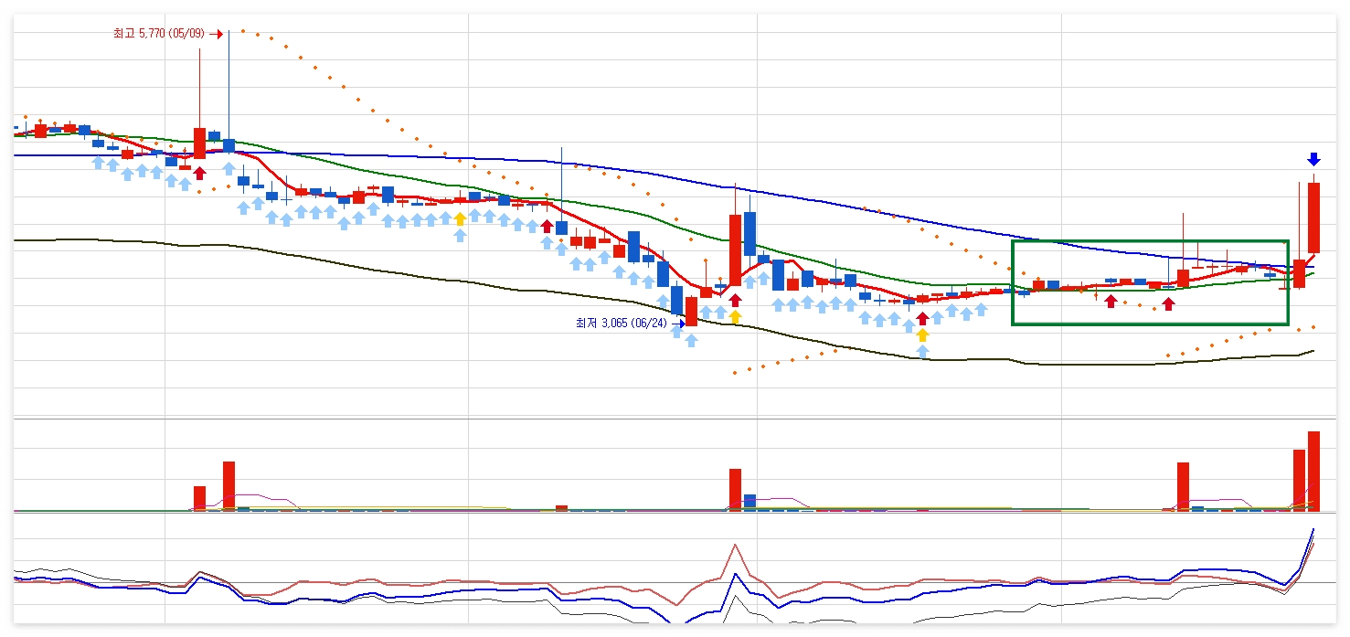Click the red 06/24 low candle beside the 최저 label
1350x637 pixels.
[691, 311]
